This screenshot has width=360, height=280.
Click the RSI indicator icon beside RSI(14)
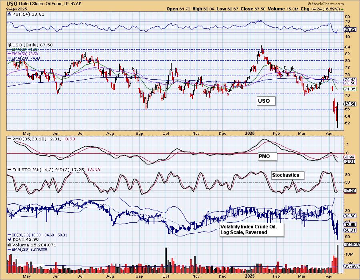tap(10, 14)
